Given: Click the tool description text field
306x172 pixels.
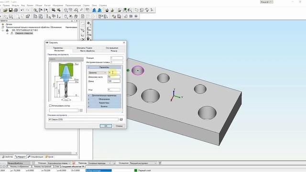Looking at the screenshot, I should click(x=83, y=119).
